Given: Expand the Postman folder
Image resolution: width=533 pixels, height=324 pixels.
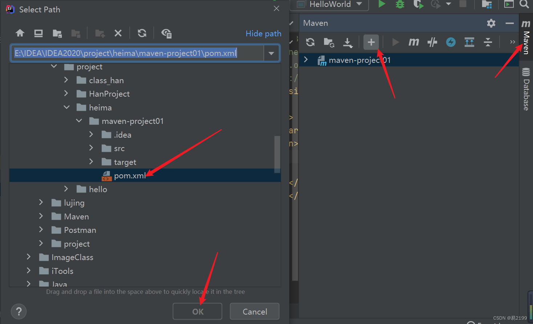Looking at the screenshot, I should coord(41,230).
